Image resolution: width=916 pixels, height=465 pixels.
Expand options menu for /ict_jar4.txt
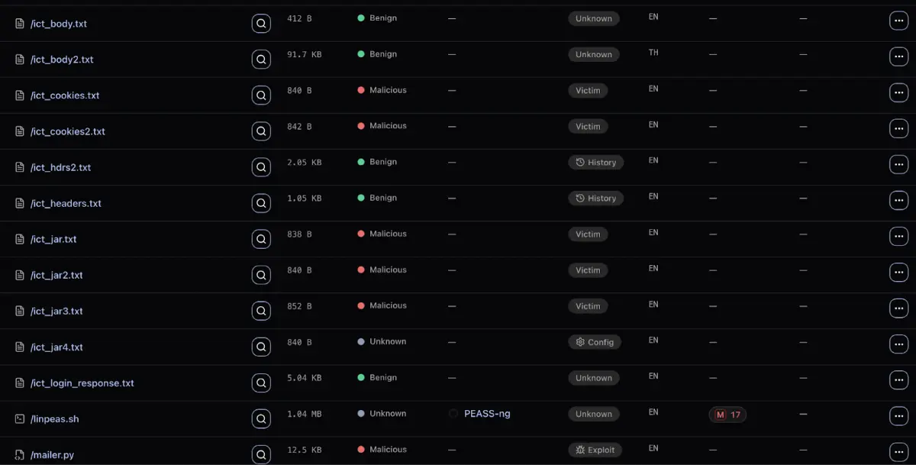coord(898,344)
